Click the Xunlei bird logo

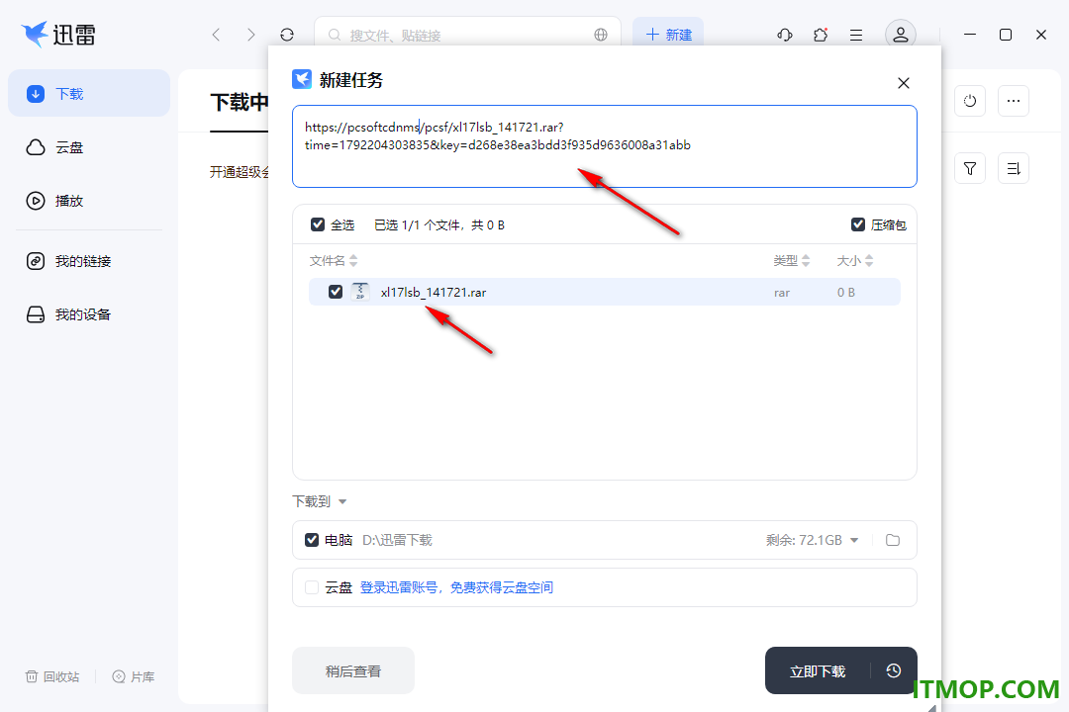tap(34, 34)
